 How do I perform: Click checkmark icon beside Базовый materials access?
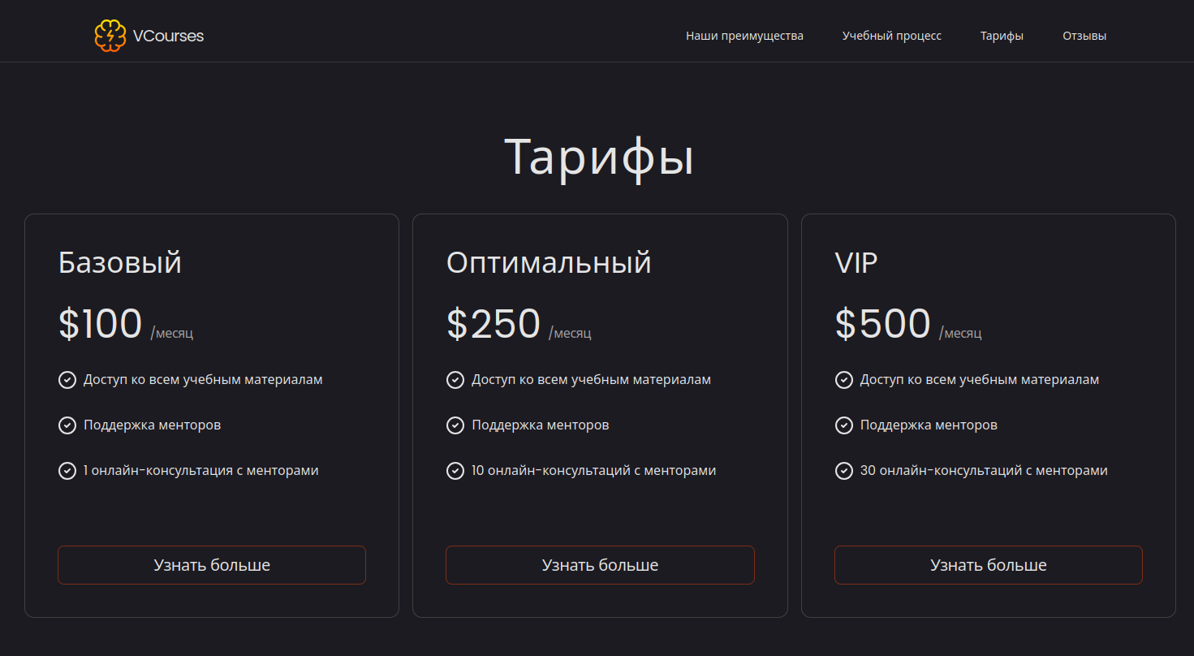pos(67,380)
